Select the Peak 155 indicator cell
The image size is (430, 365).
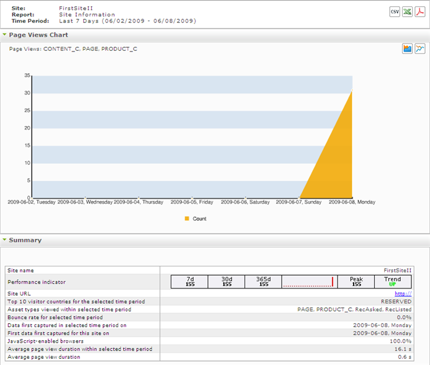(x=356, y=282)
